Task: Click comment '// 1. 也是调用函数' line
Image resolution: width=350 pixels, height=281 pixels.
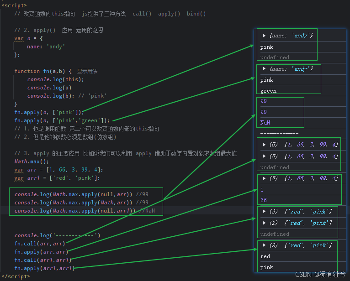Action: [x=87, y=129]
